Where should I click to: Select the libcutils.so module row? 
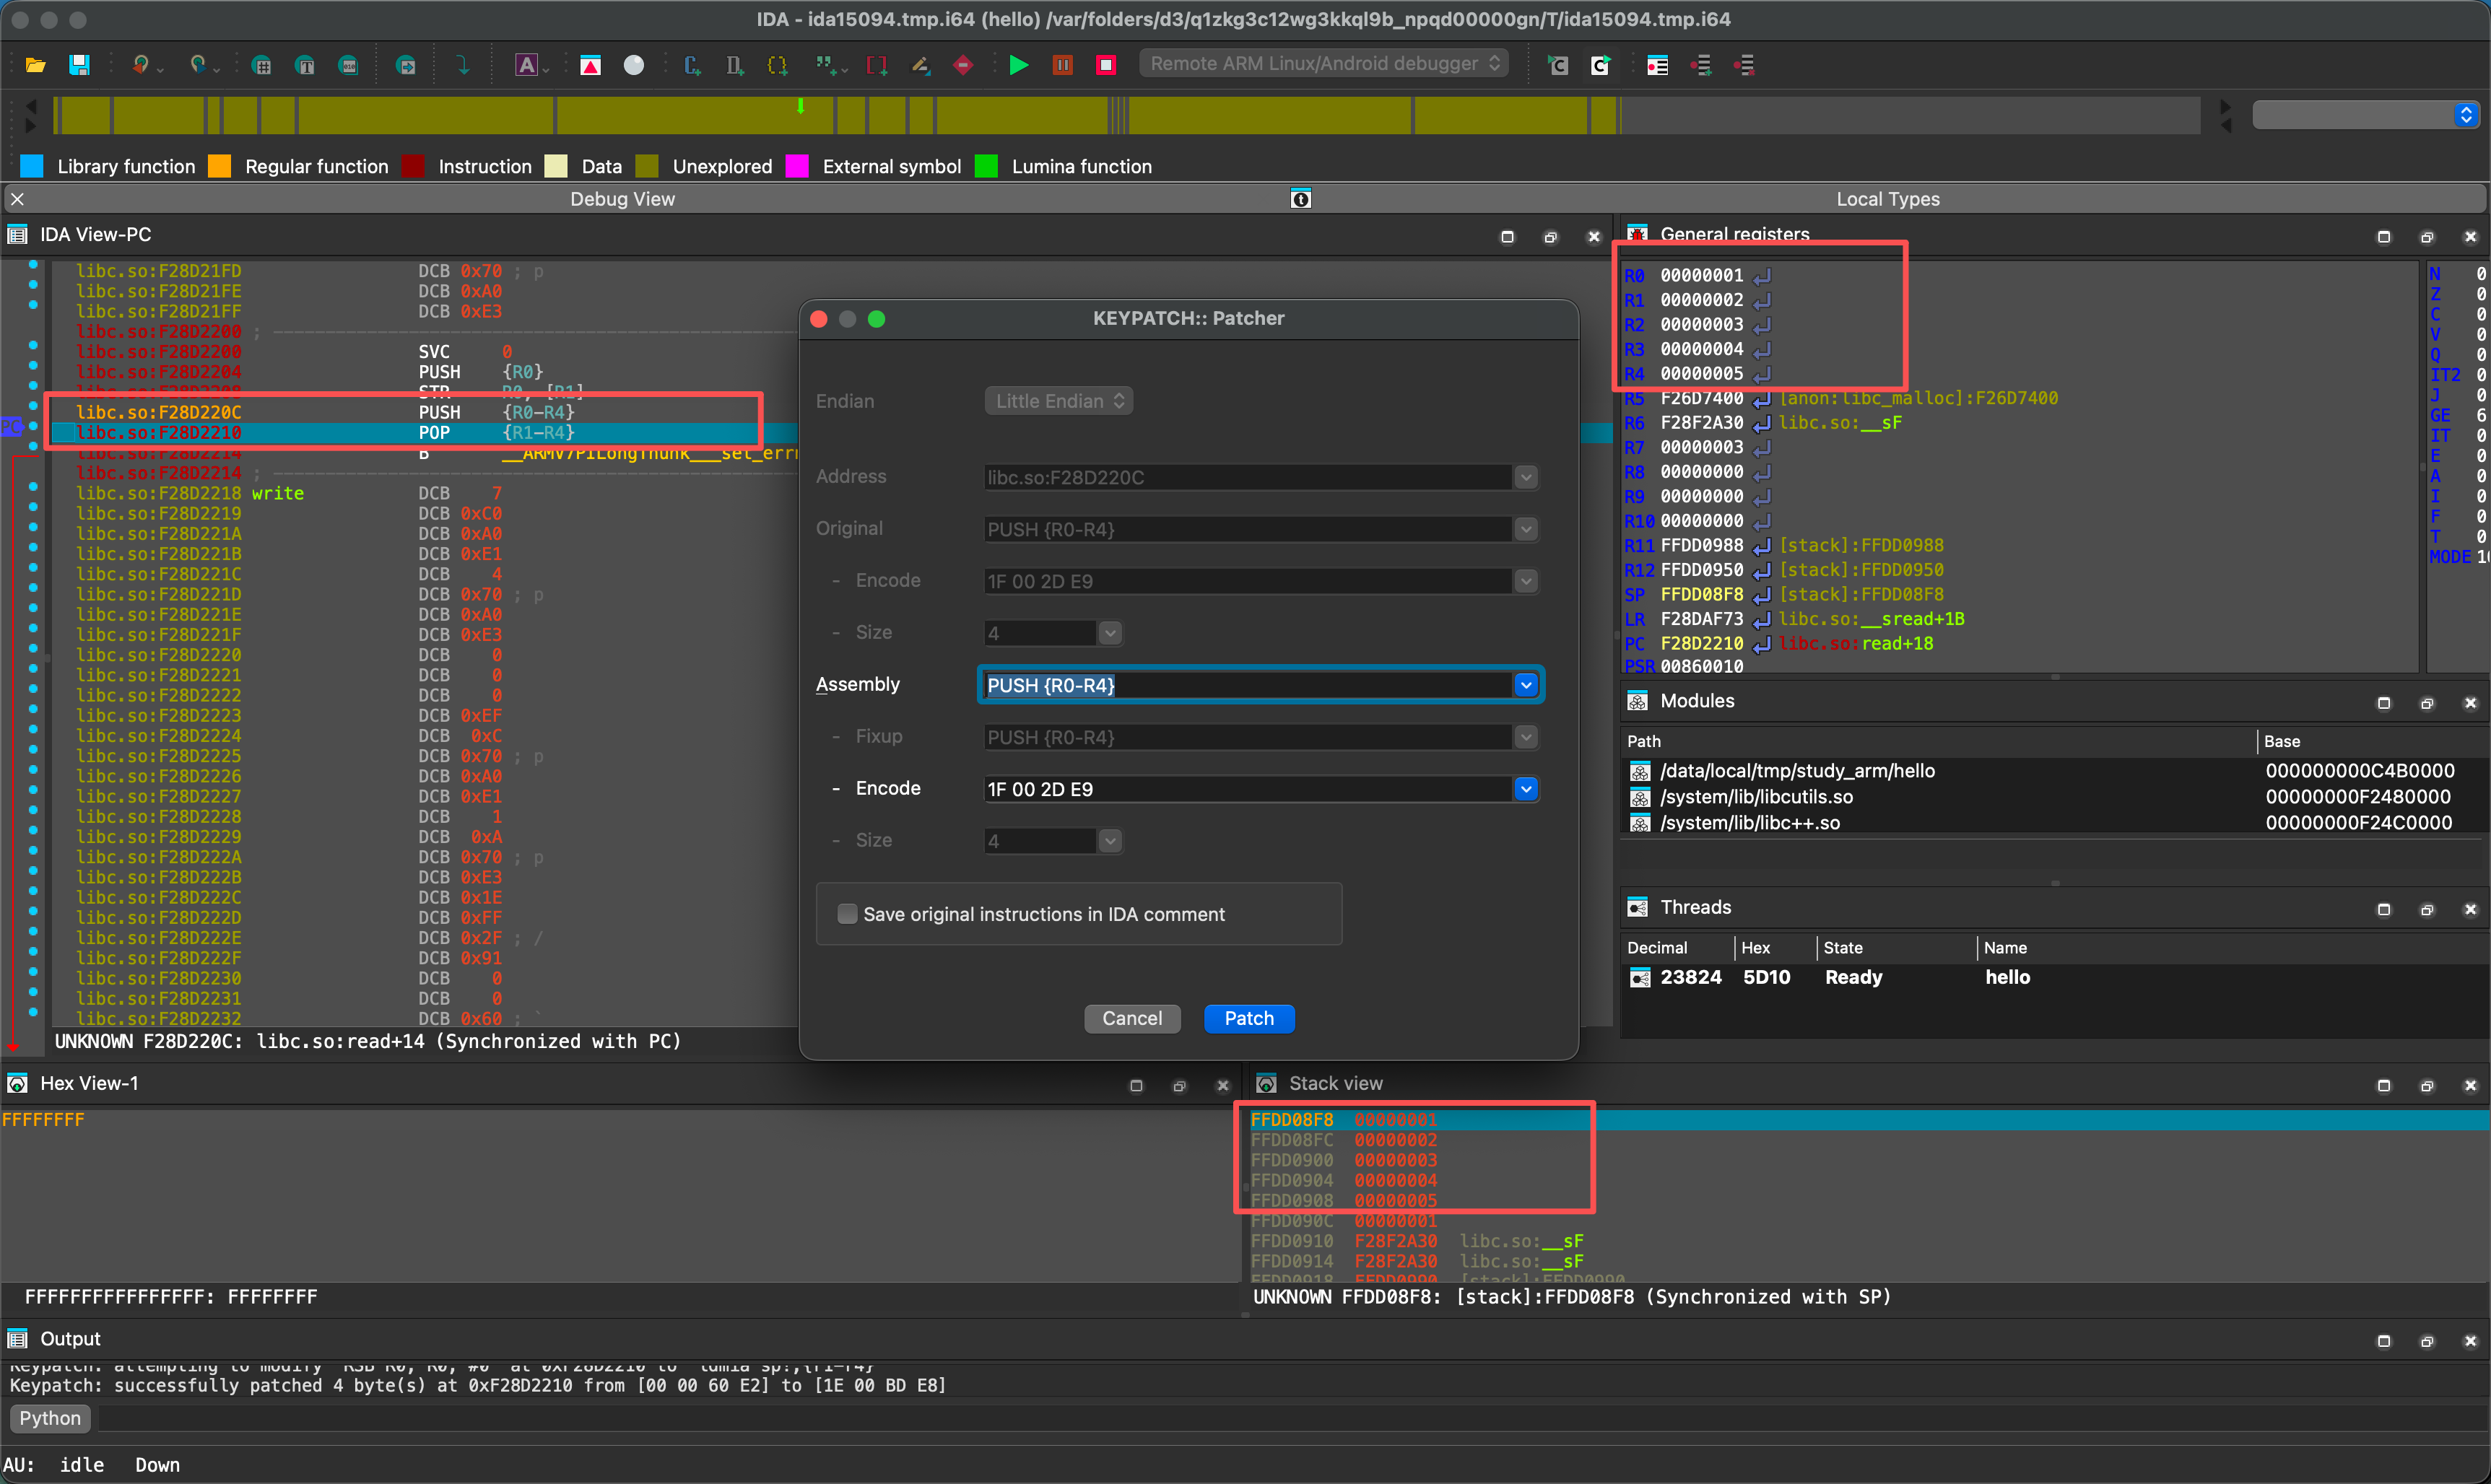point(1755,797)
